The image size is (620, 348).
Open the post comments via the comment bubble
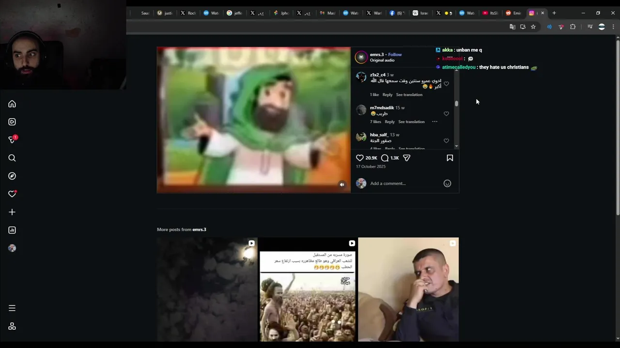[385, 158]
